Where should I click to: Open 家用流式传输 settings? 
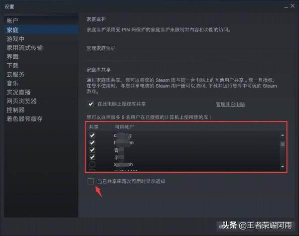click(24, 48)
